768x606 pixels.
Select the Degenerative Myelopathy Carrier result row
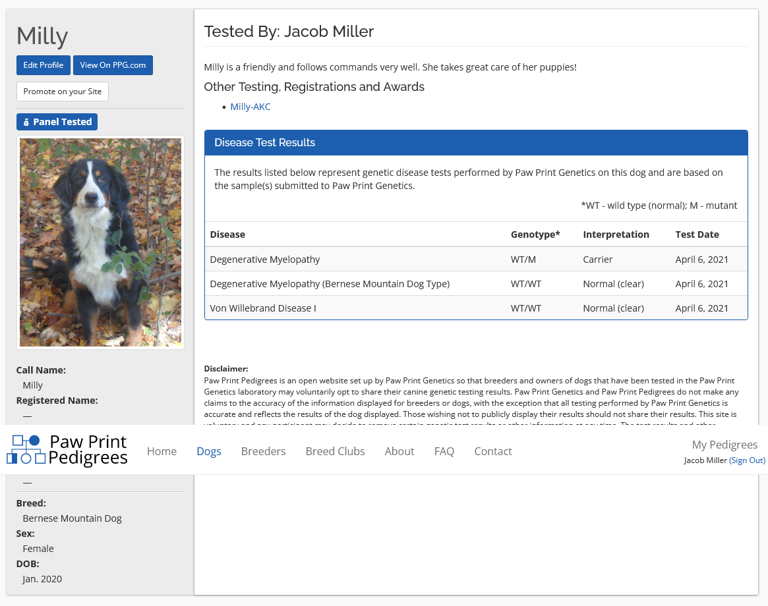(x=475, y=260)
